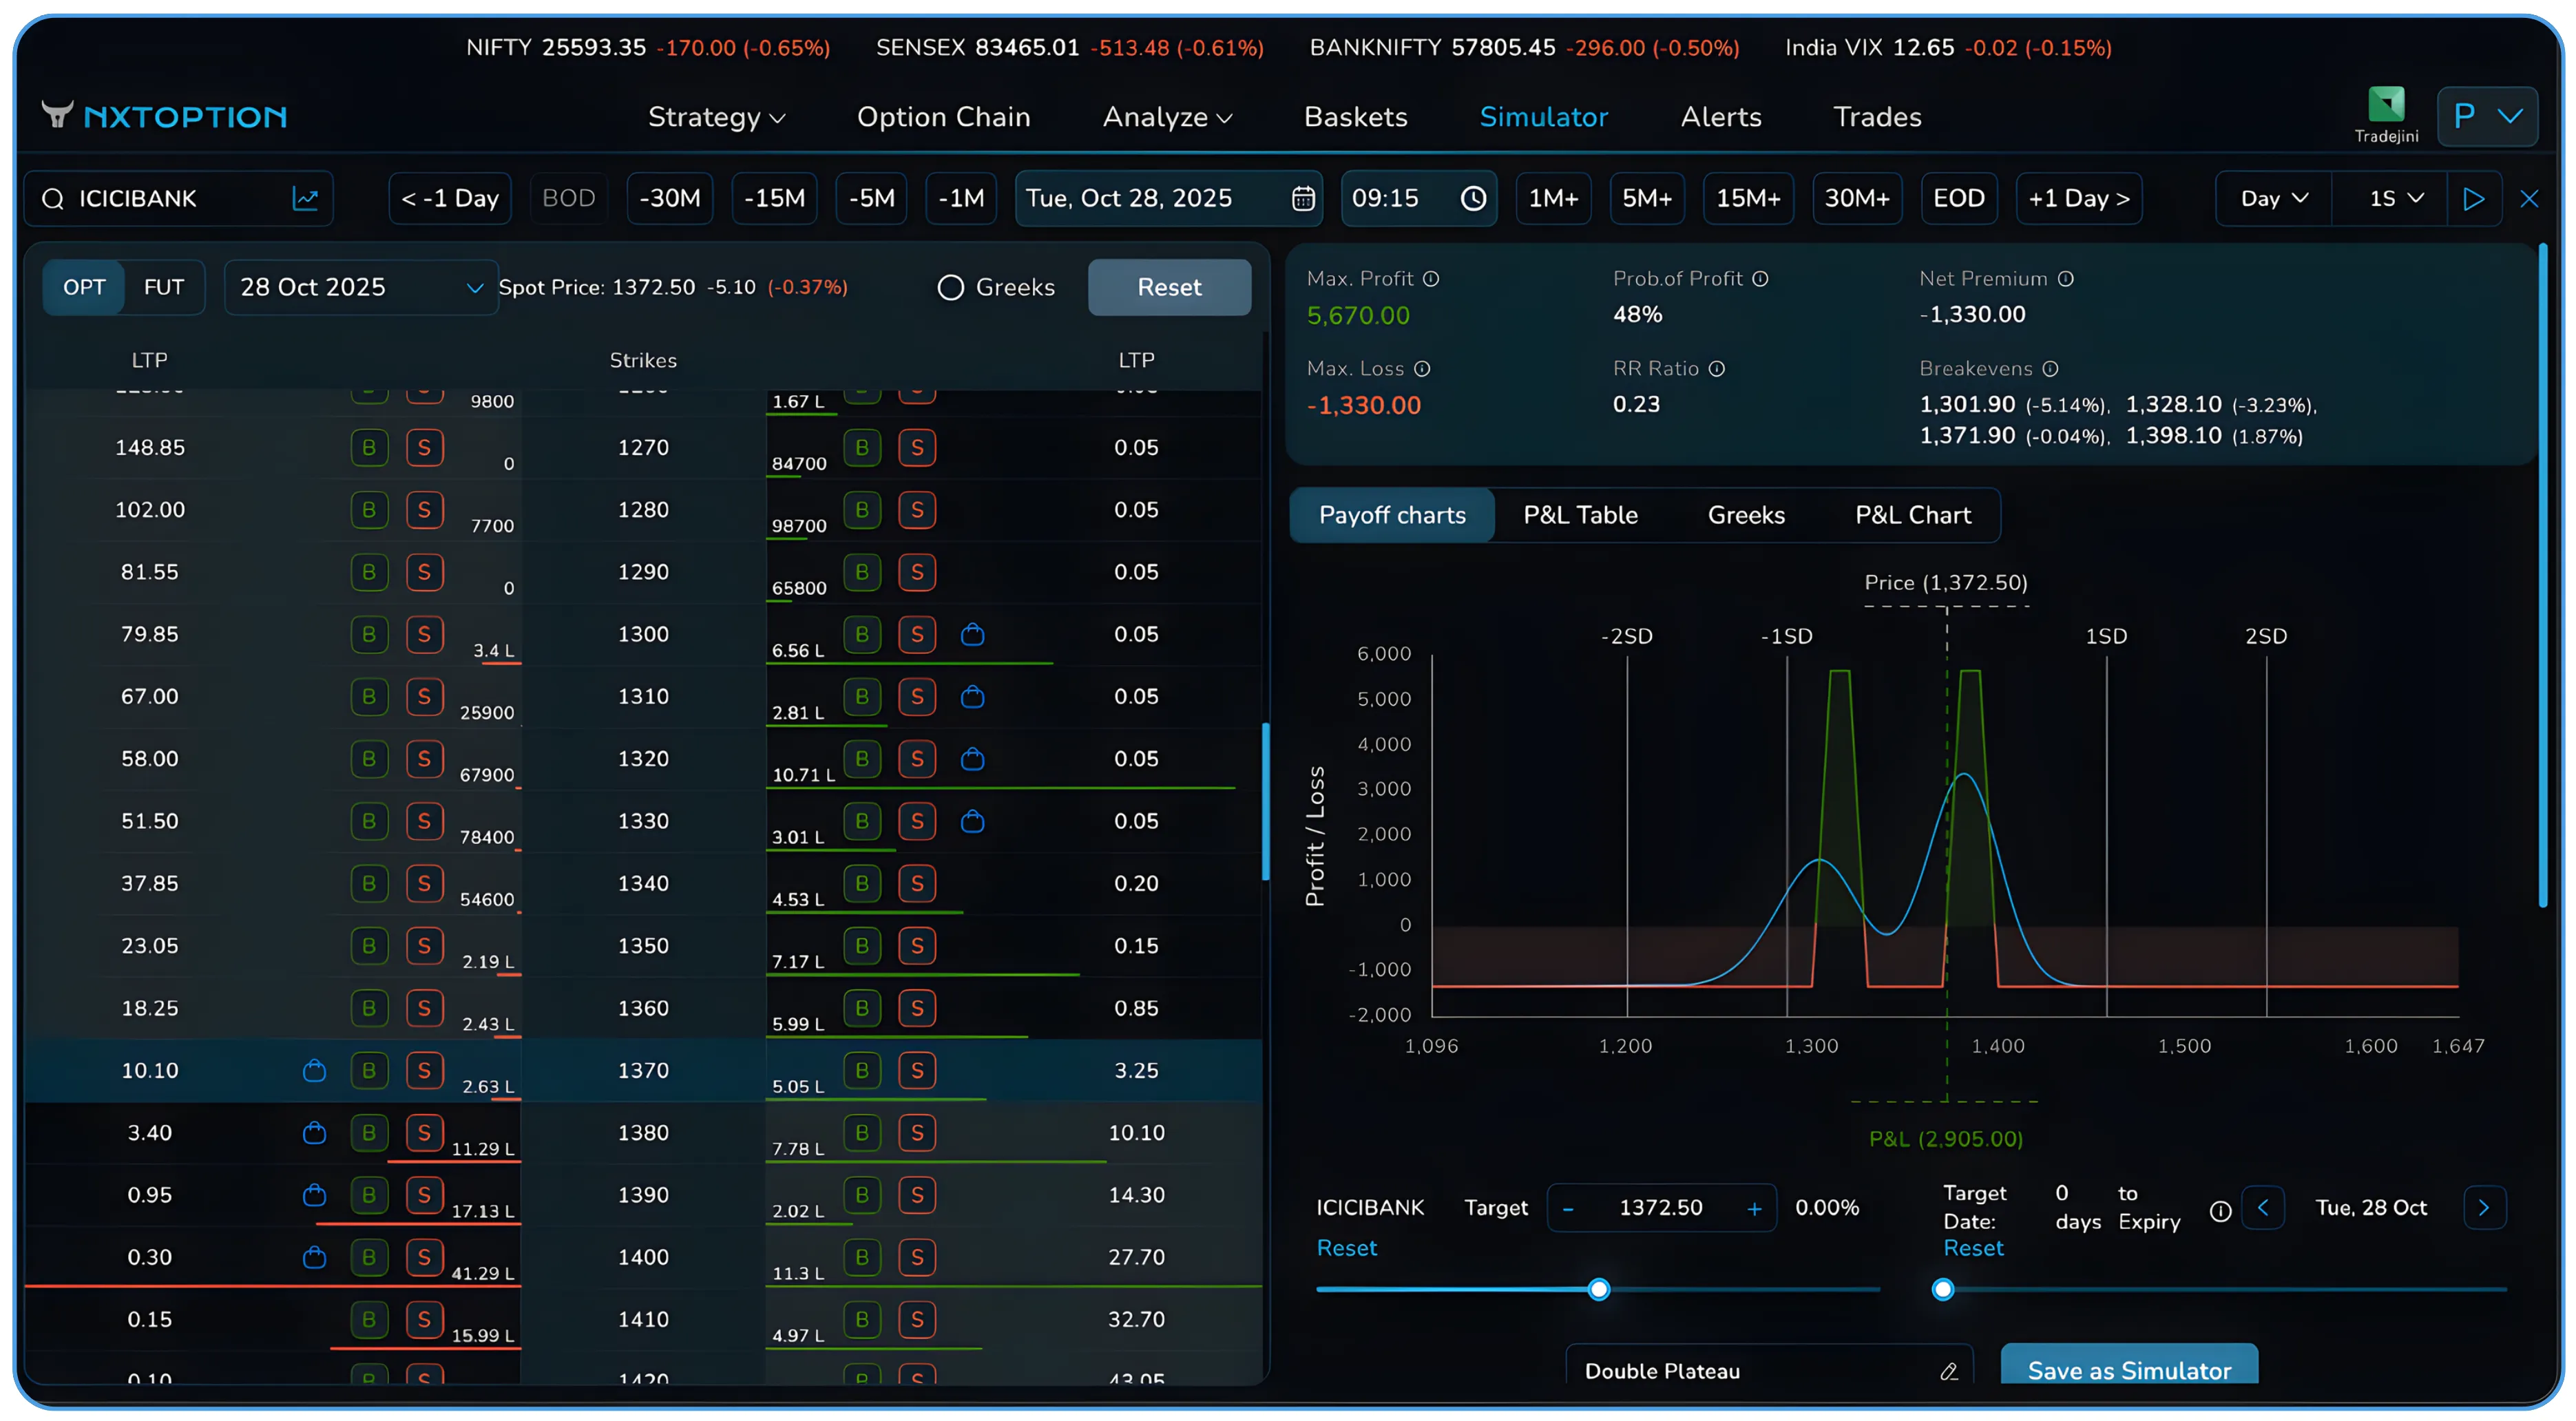Click the chart icon beside the ICICIBANK search box
This screenshot has height=1421, width=2576.
(306, 198)
